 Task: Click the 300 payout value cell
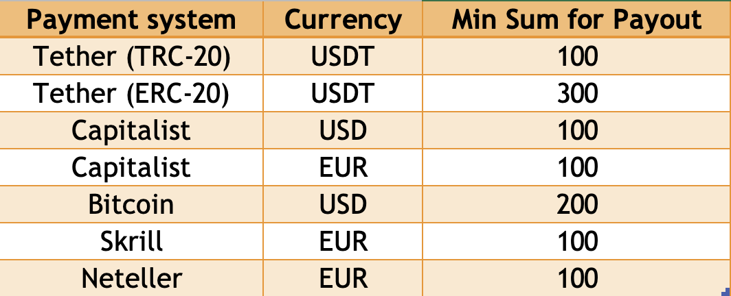576,93
